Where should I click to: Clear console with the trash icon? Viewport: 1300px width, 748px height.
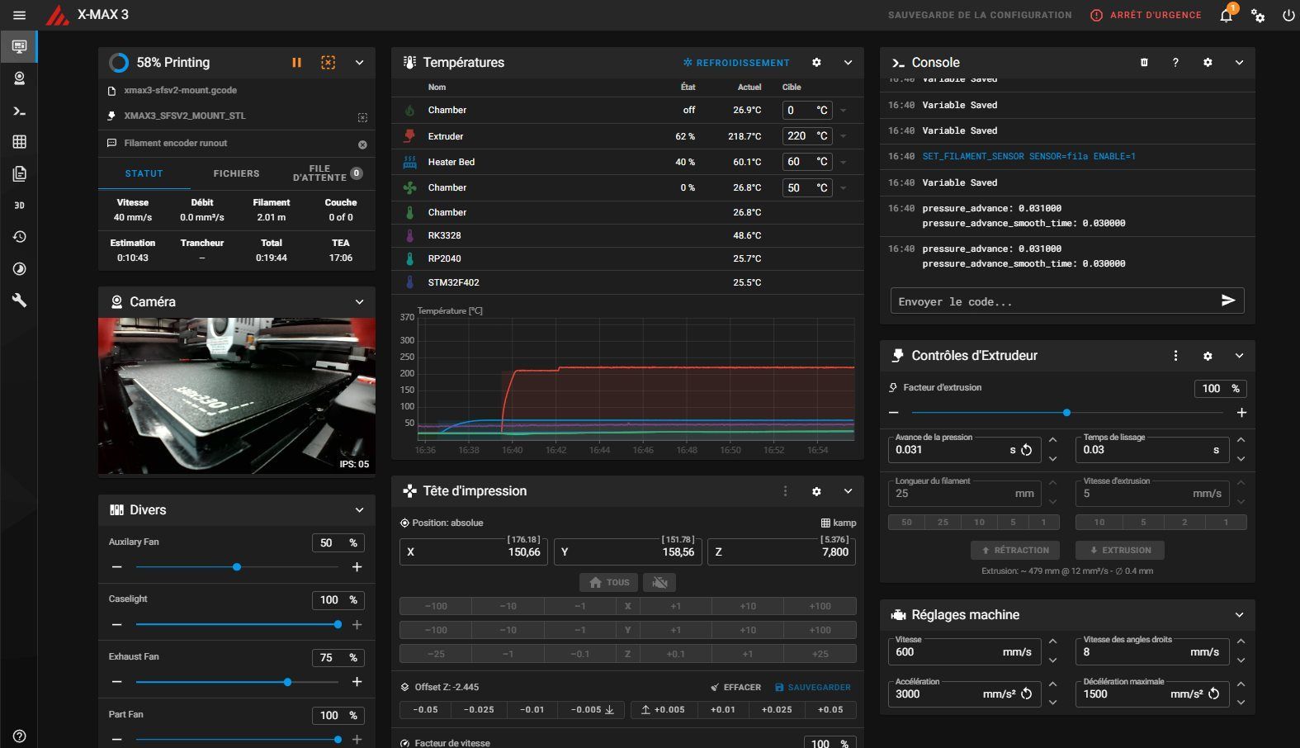(1144, 63)
